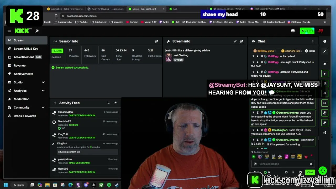
Task: Click the Chat paused for scrolling notice
Action: coord(283,144)
